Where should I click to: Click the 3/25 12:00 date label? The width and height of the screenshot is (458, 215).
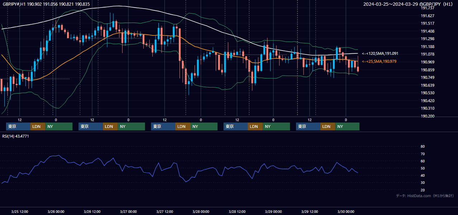[20, 211]
